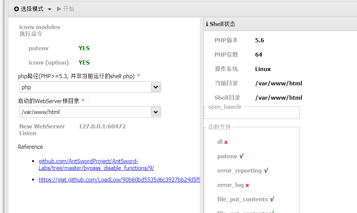Click the dl function name
Screen dimensions: 357x213
click(x=220, y=142)
